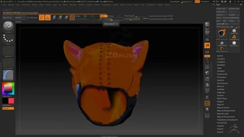Click the Solo mode icon
The image size is (244, 137).
pos(207,109)
